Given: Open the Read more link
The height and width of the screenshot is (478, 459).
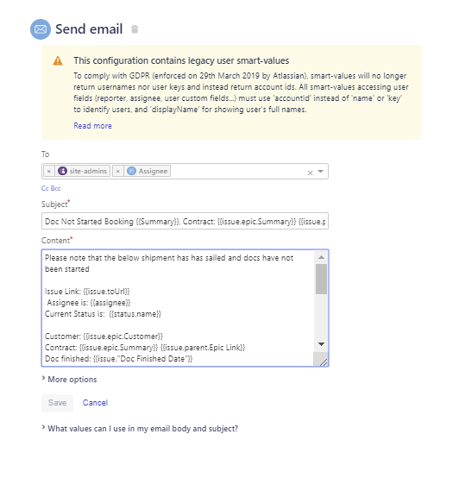Looking at the screenshot, I should point(92,126).
